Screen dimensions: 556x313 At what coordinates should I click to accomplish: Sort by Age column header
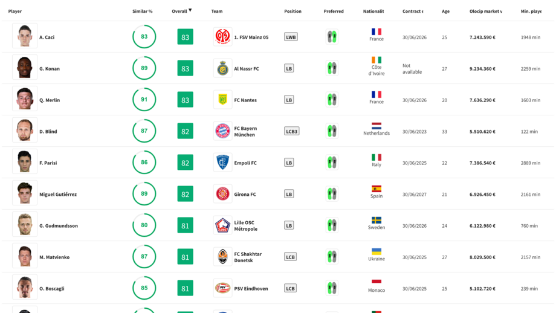[445, 11]
